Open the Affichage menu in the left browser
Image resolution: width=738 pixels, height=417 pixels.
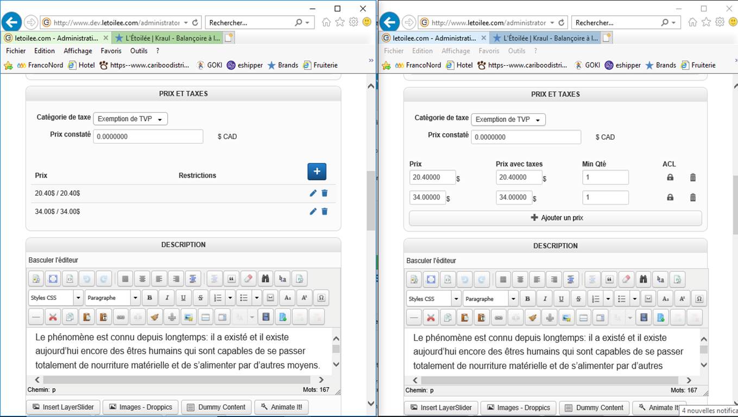coord(78,51)
